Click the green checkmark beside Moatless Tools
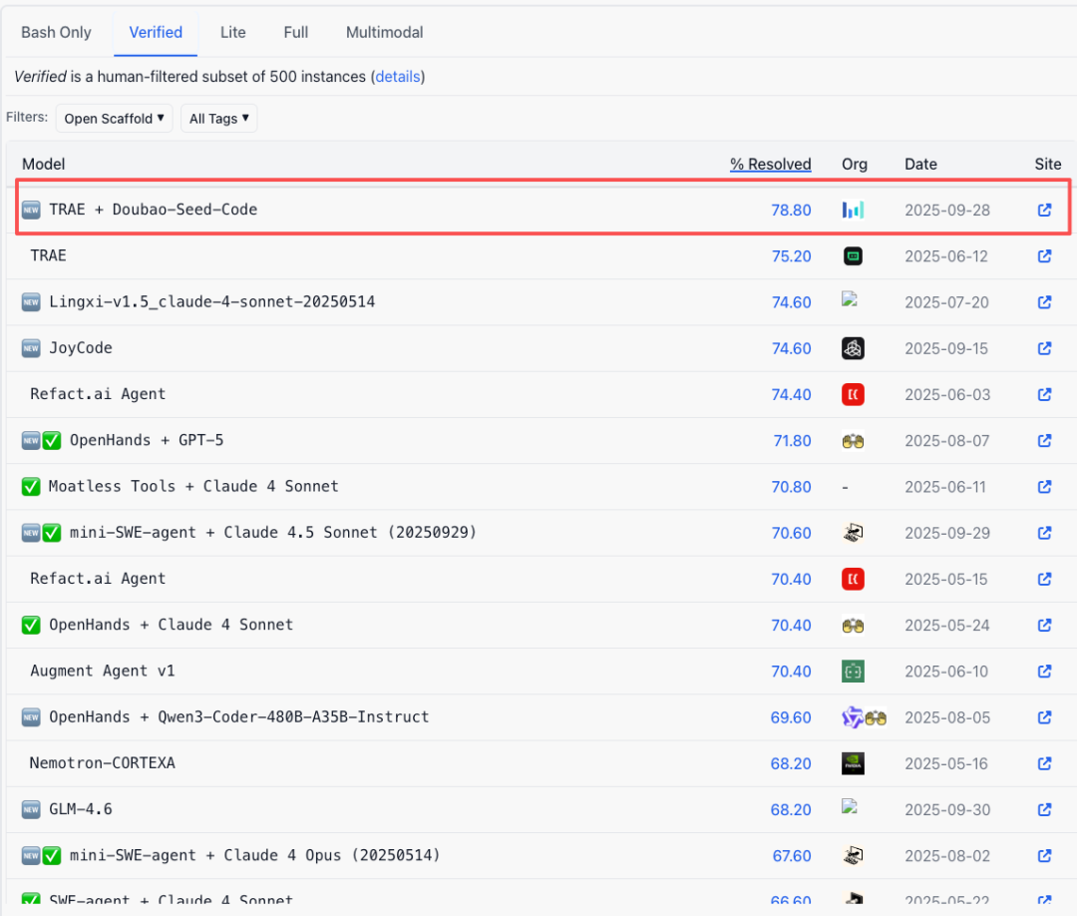 coord(31,487)
